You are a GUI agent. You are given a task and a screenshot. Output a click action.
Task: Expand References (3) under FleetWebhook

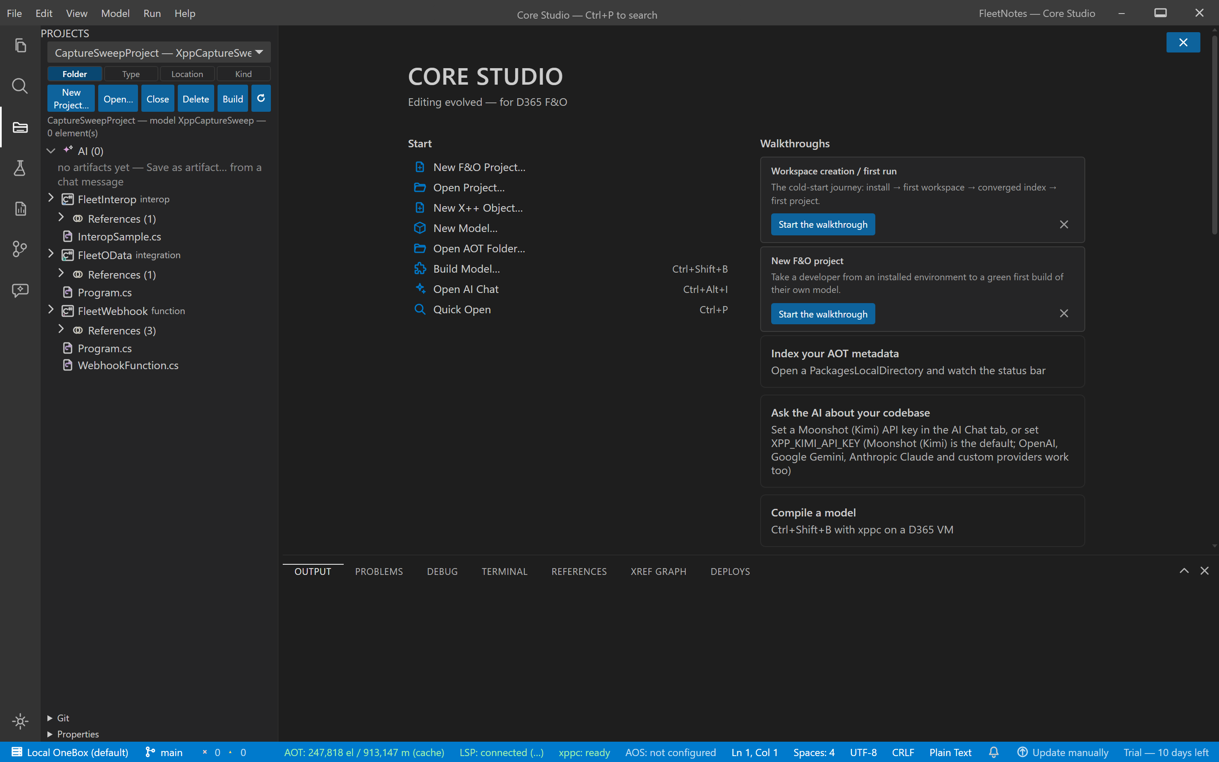click(61, 329)
